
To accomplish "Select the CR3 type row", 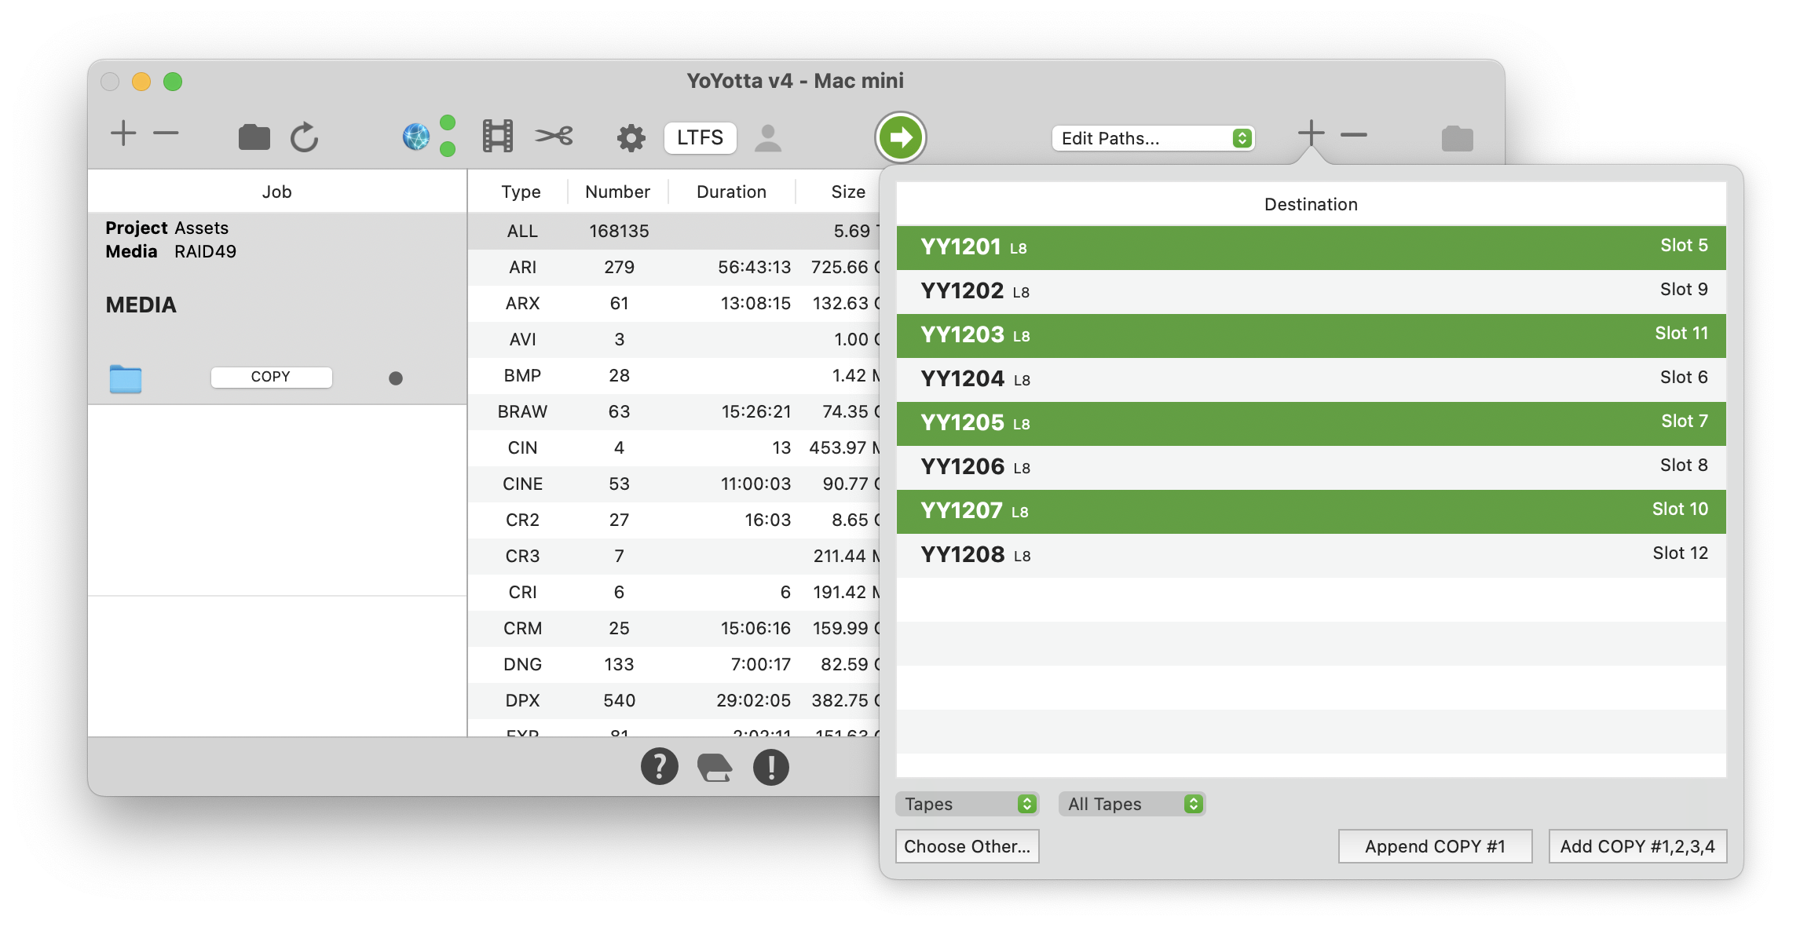I will click(674, 556).
